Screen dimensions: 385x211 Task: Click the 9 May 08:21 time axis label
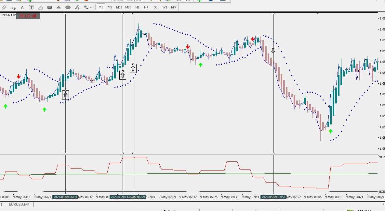click(x=354, y=197)
